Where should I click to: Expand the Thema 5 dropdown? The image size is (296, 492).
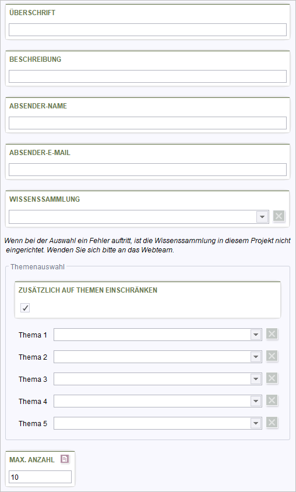(256, 423)
